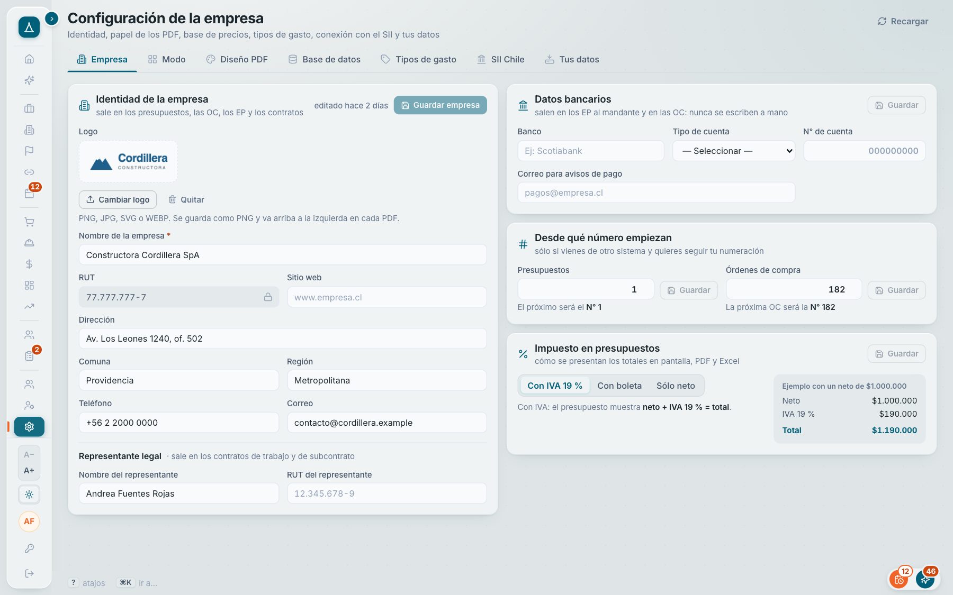The width and height of the screenshot is (953, 595).
Task: Decrease font size with A− button
Action: tap(29, 455)
